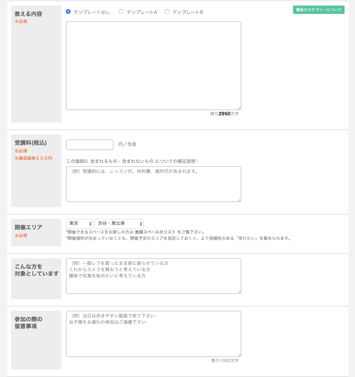Image resolution: width=355 pixels, height=377 pixels.
Task: Click the 教える内容 section label
Action: 28,14
